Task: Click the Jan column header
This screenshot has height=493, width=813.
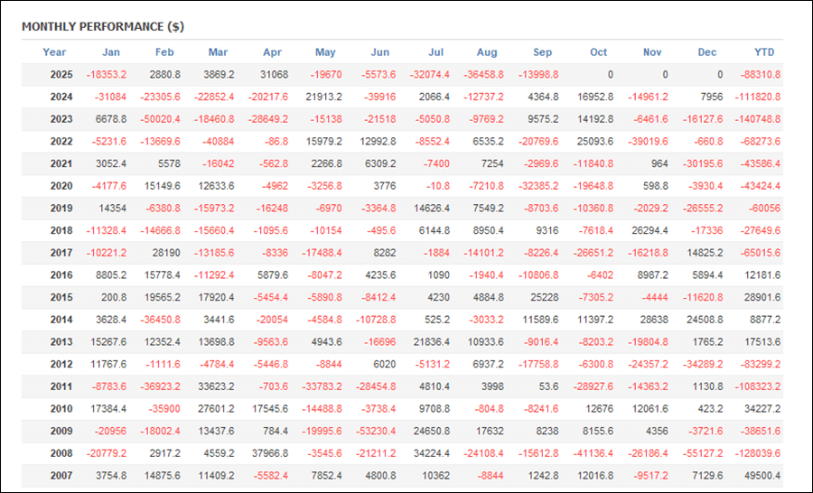Action: 111,52
